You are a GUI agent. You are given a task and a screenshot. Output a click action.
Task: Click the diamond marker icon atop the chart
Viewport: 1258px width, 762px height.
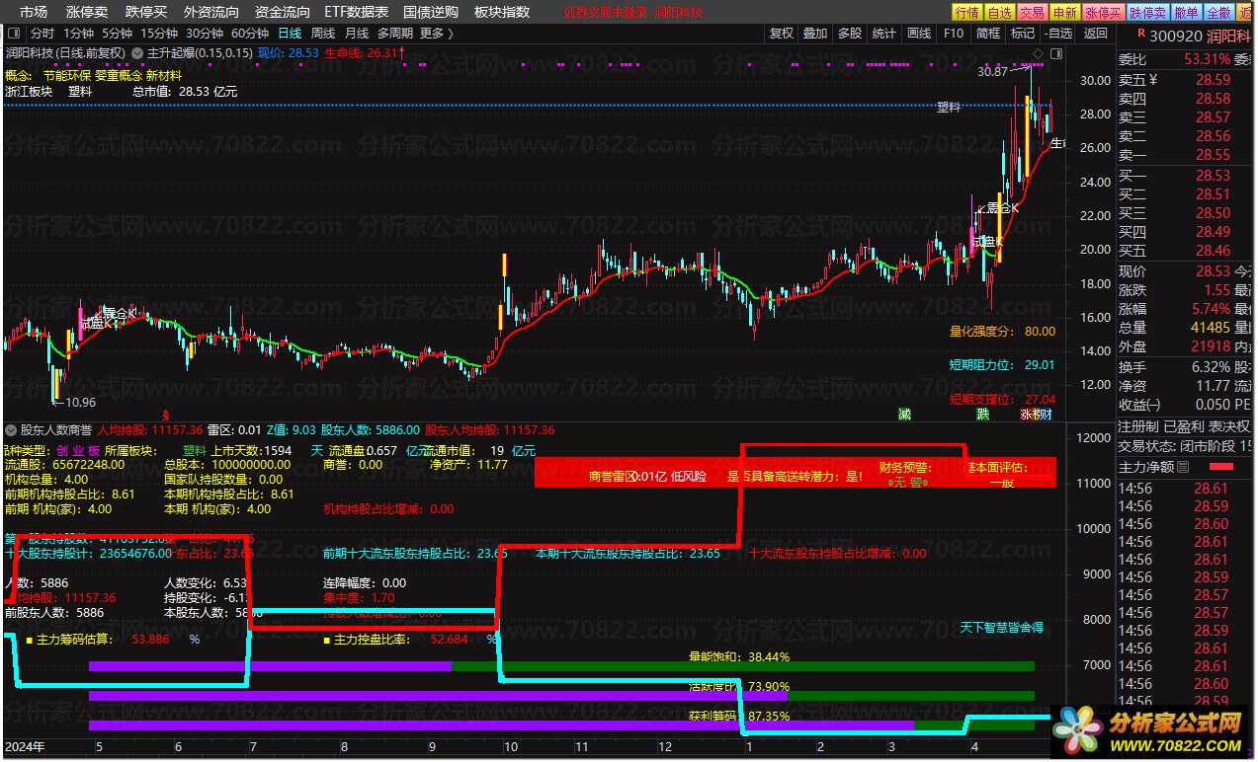click(1037, 52)
